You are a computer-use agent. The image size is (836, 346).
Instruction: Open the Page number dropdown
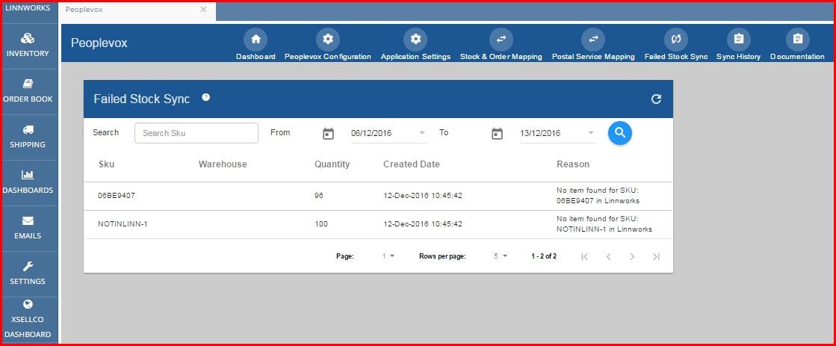388,256
